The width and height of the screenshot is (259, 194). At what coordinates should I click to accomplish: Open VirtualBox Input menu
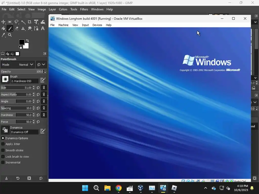(85, 25)
